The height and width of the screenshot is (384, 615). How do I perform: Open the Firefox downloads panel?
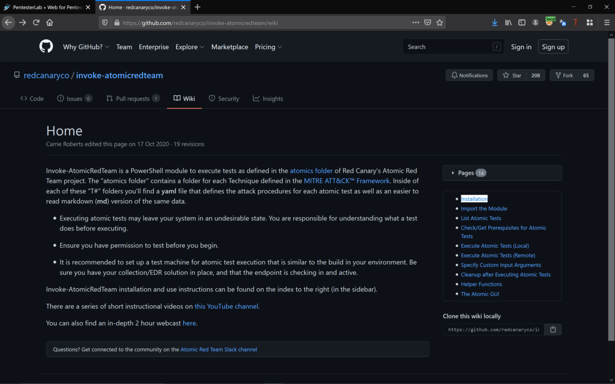(495, 23)
